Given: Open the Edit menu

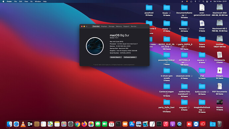Looking at the screenshot, I should (x=21, y=1).
